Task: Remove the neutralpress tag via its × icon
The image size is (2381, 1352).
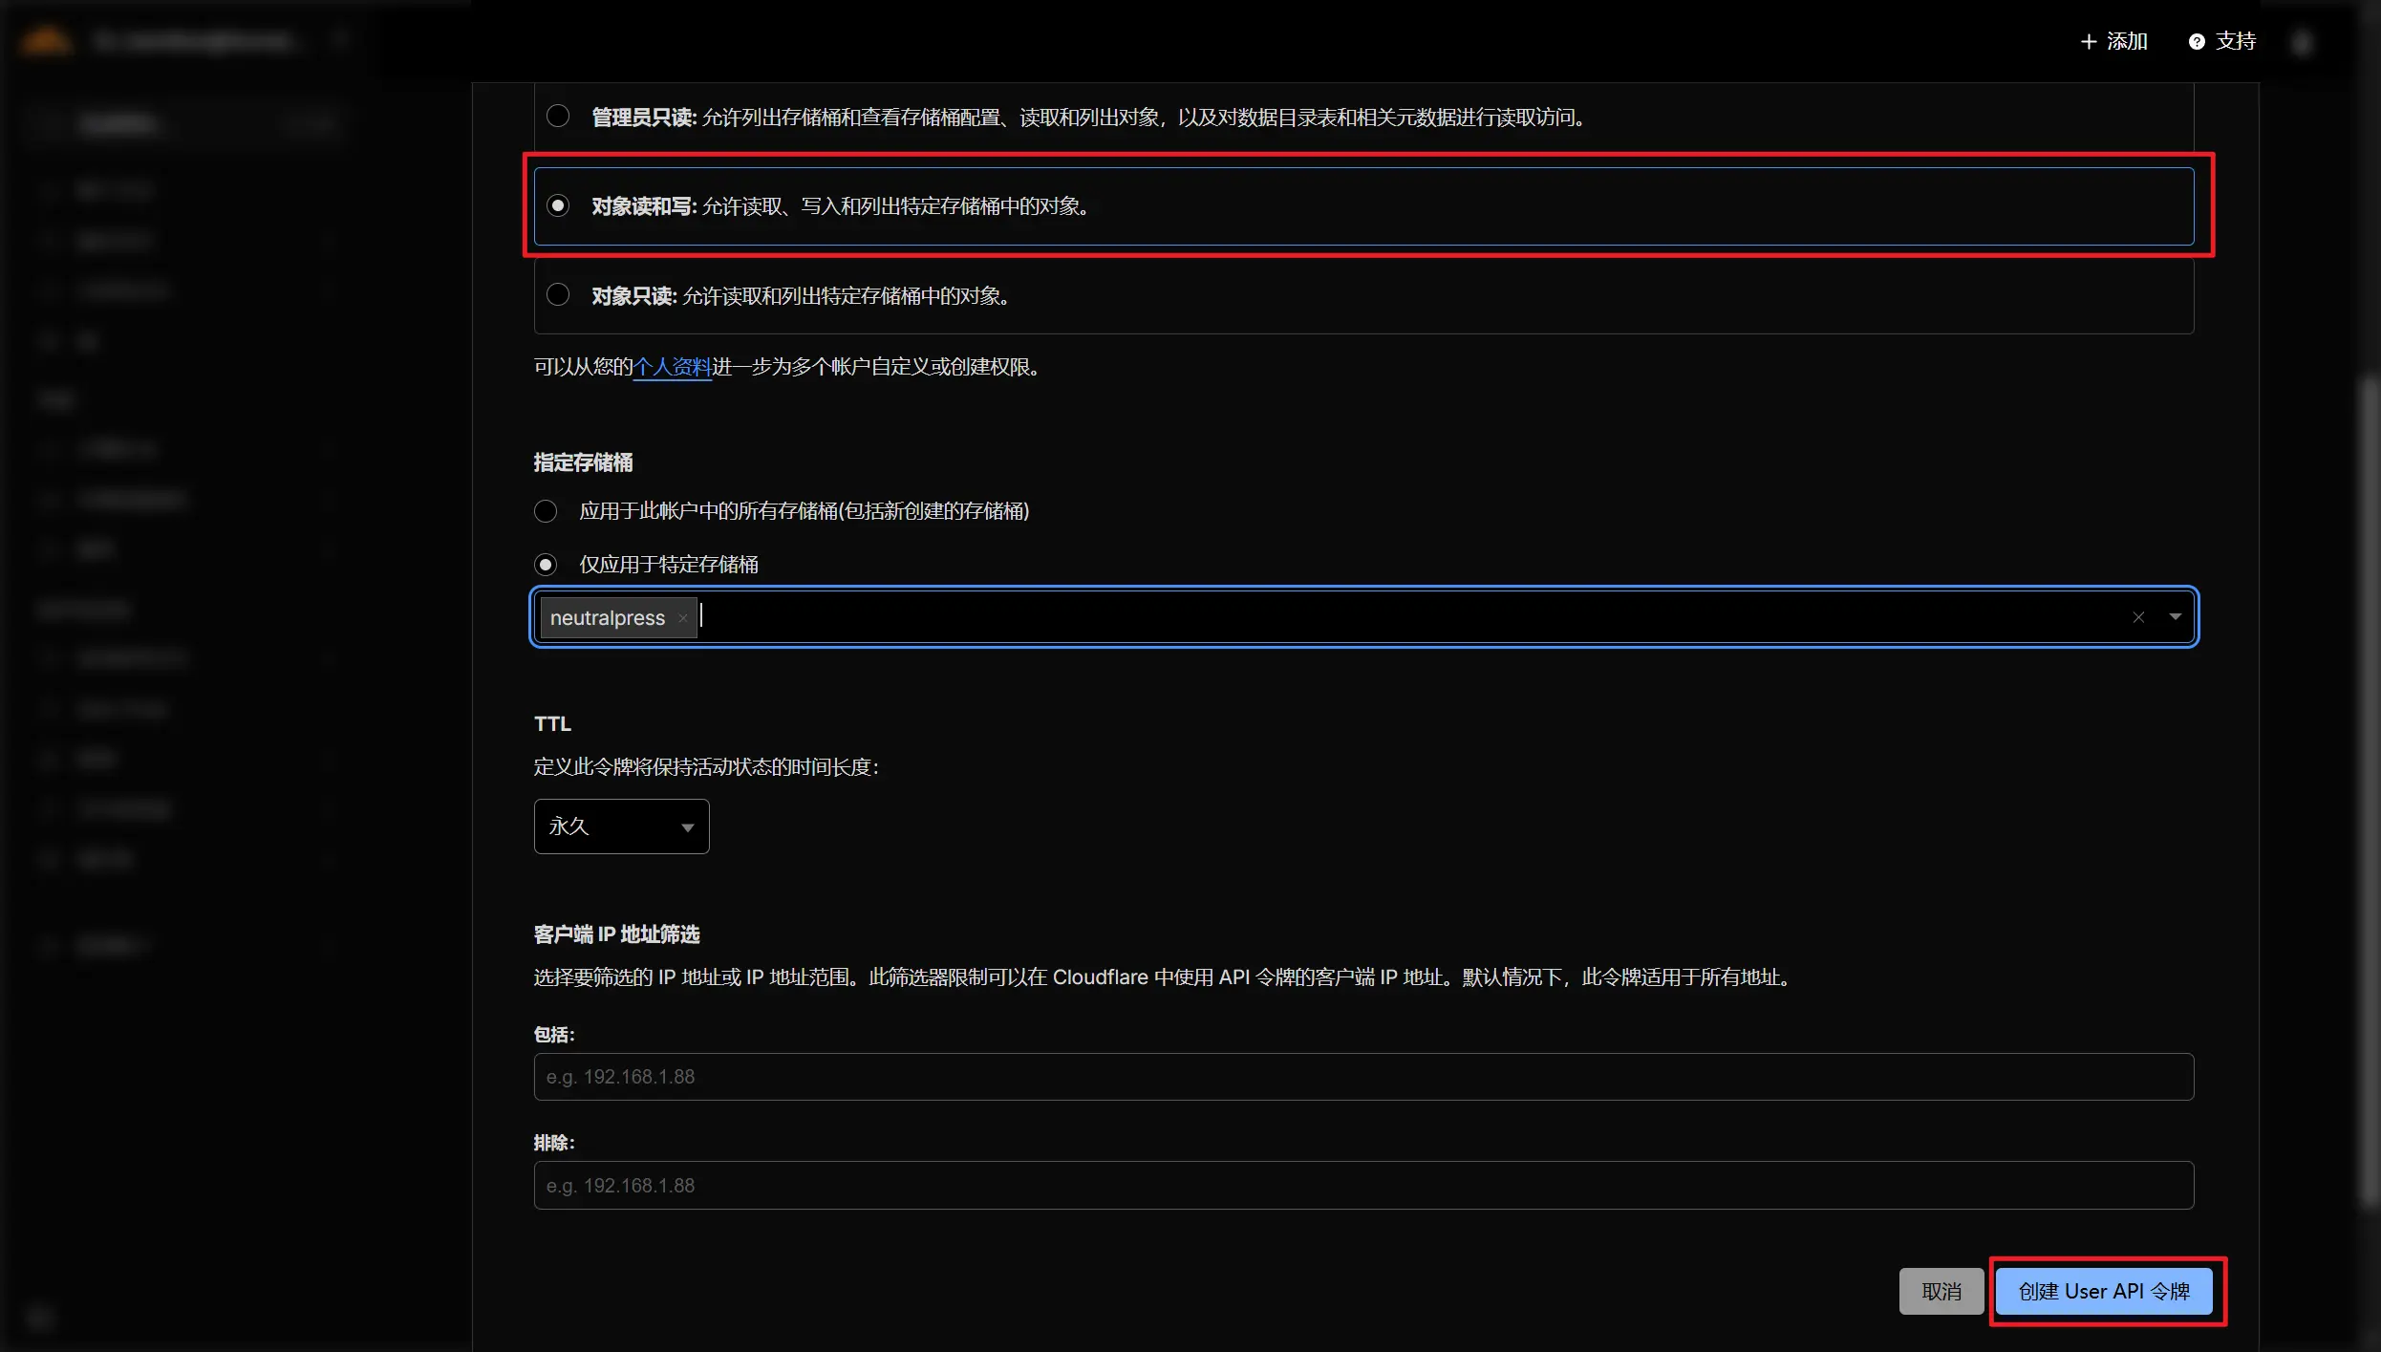Action: point(682,618)
